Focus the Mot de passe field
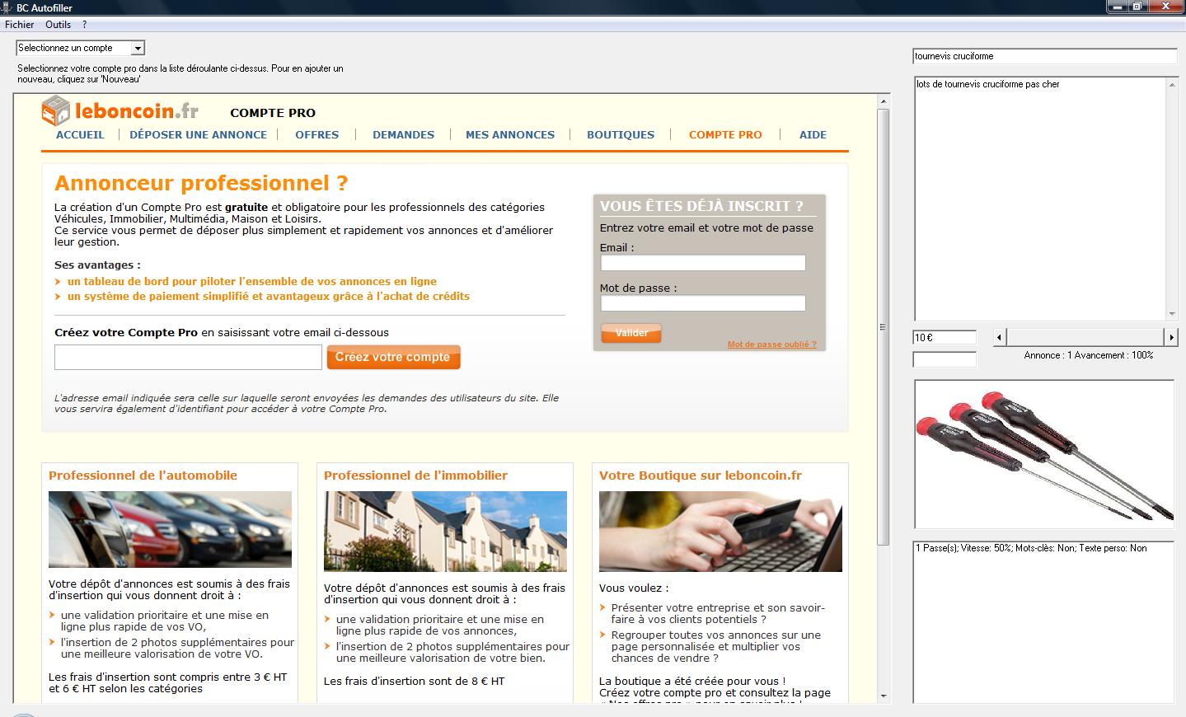The image size is (1186, 717). pos(703,303)
